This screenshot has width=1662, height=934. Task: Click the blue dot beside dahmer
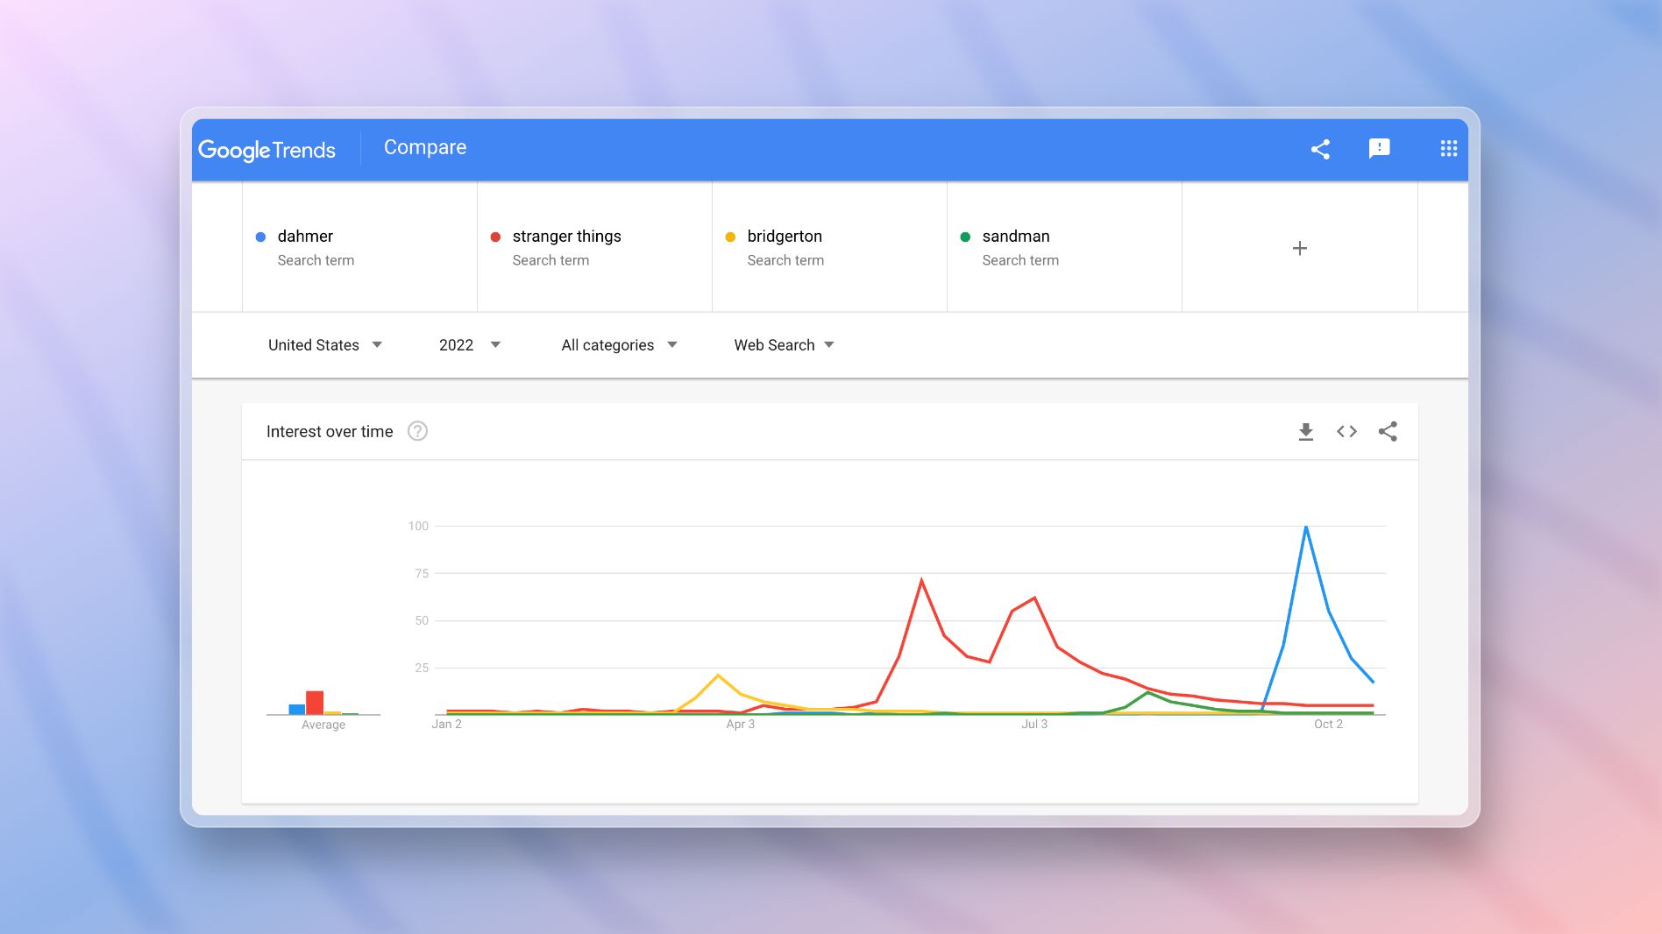point(260,237)
